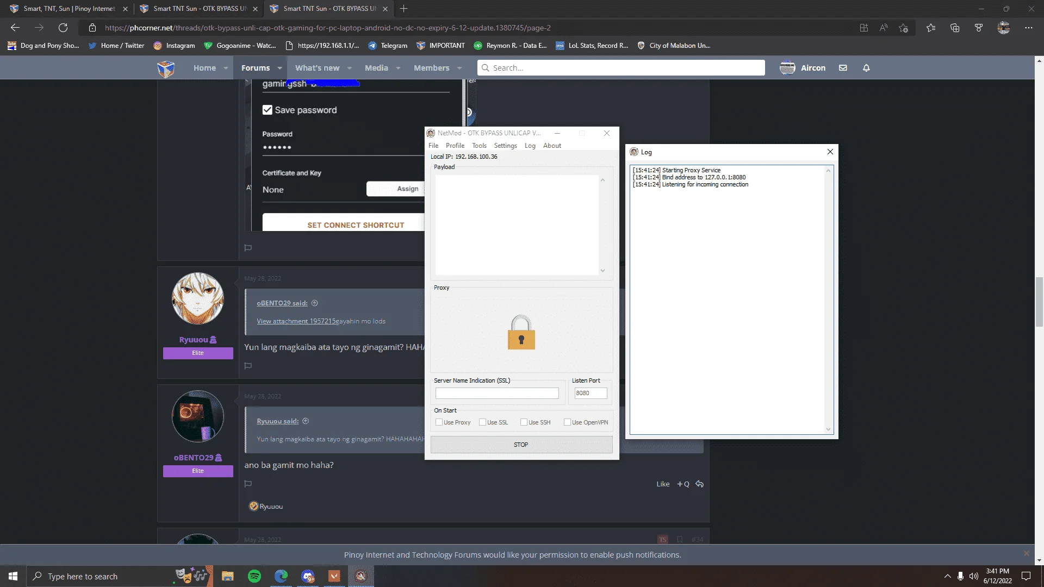This screenshot has height=587, width=1044.
Task: Toggle the Save password checkbox
Action: coord(267,110)
